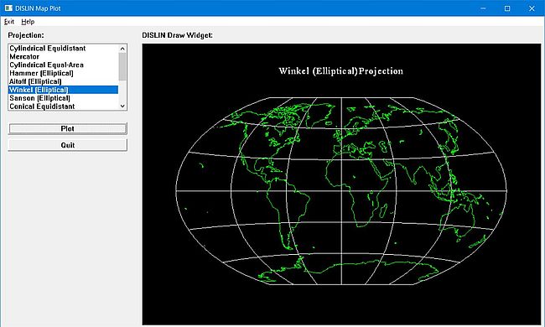The height and width of the screenshot is (327, 545).
Task: Select Cylindrical Equidistant projection
Action: (x=63, y=49)
